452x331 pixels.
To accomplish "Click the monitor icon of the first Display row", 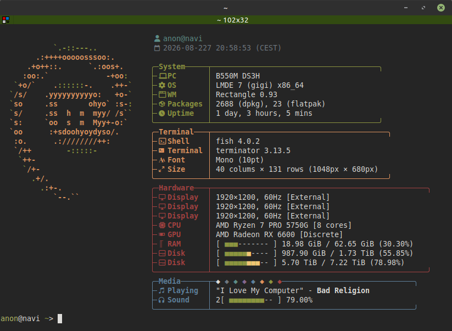I will click(x=163, y=197).
